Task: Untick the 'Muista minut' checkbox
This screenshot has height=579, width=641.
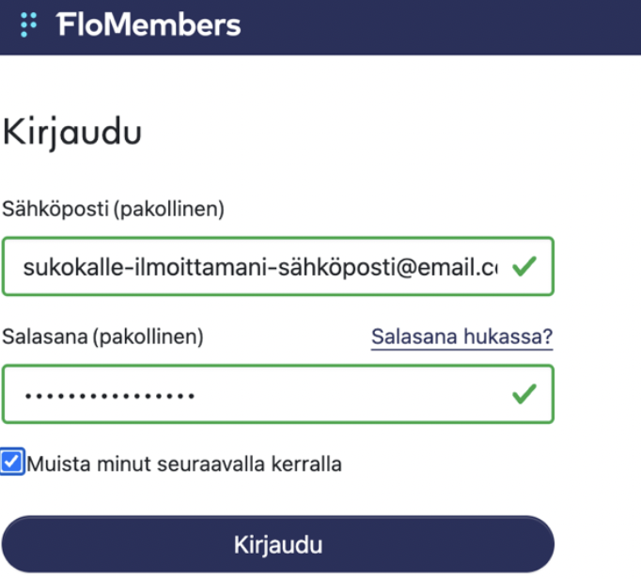Action: (x=13, y=462)
